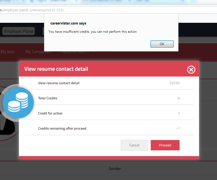Image resolution: width=217 pixels, height=180 pixels.
Task: Click Credits remaining after proceed label
Action: [x=62, y=129]
